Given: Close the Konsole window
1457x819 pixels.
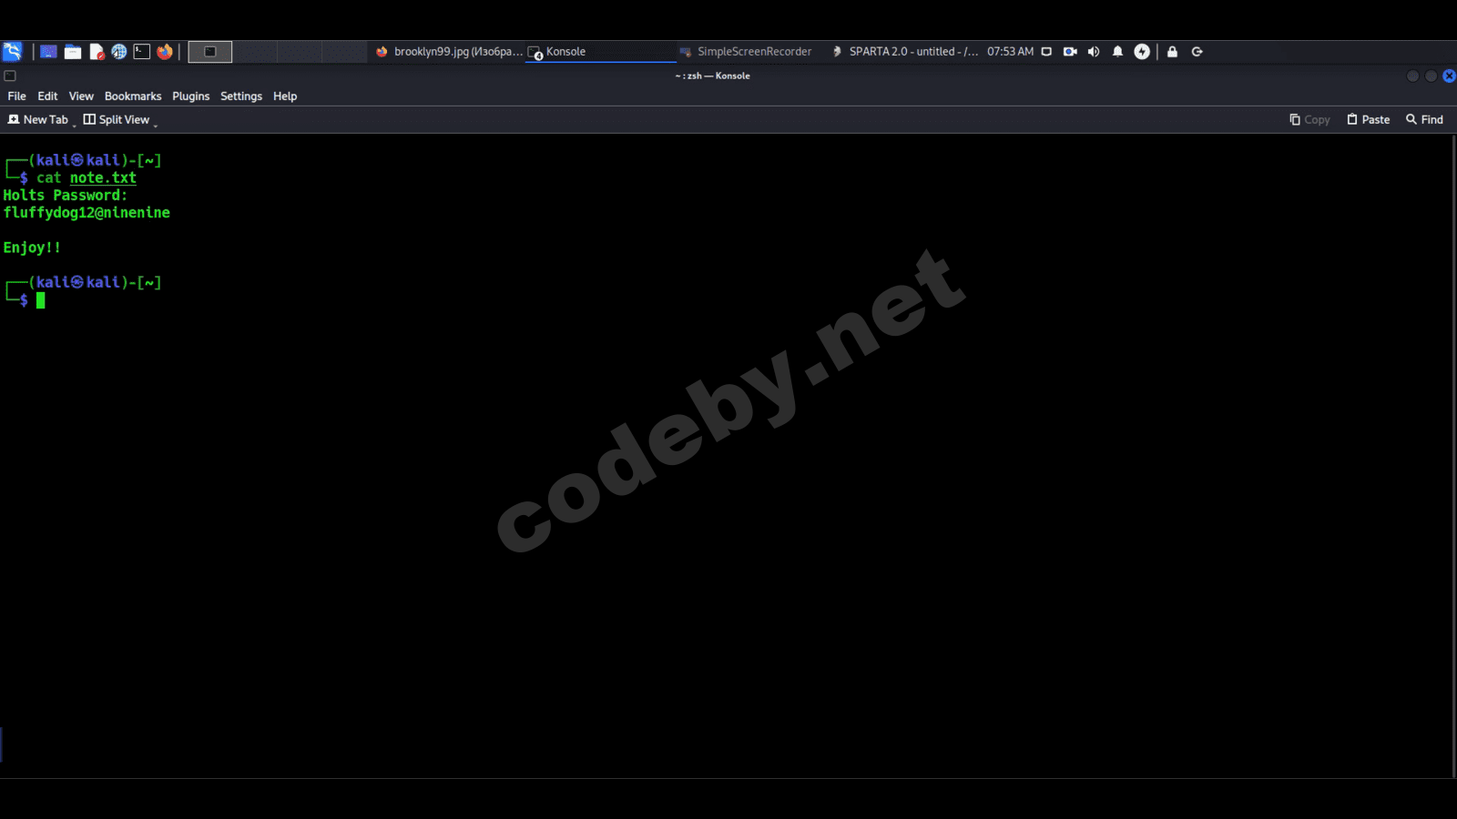Looking at the screenshot, I should click(x=1449, y=76).
